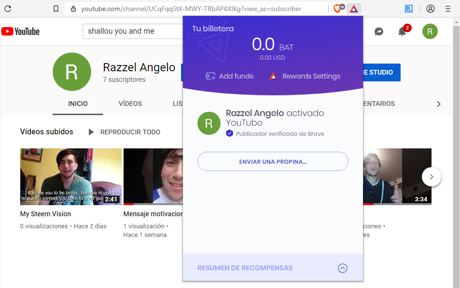
Task: Open the browser profile icon
Action: click(431, 9)
